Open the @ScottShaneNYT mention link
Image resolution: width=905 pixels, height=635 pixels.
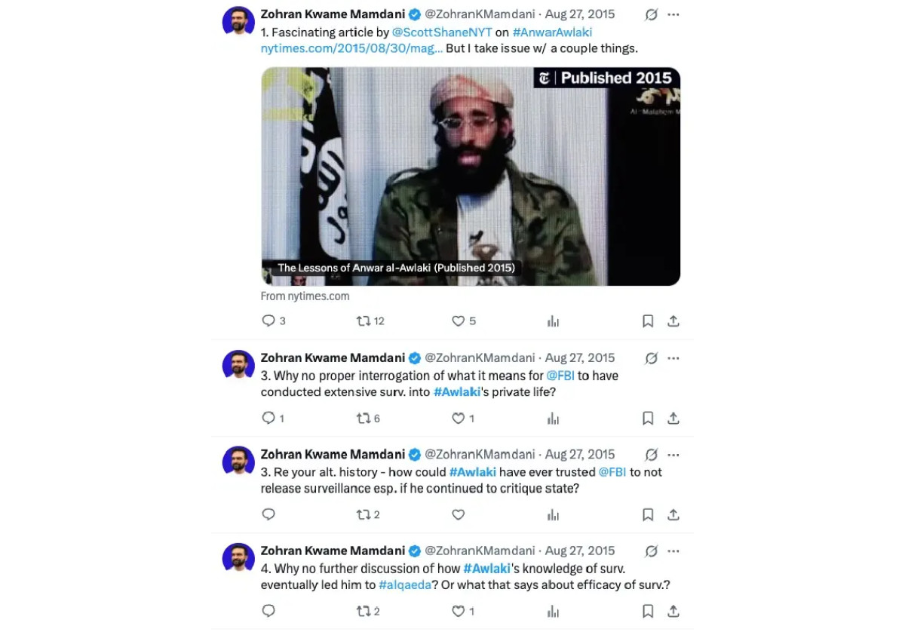[442, 32]
